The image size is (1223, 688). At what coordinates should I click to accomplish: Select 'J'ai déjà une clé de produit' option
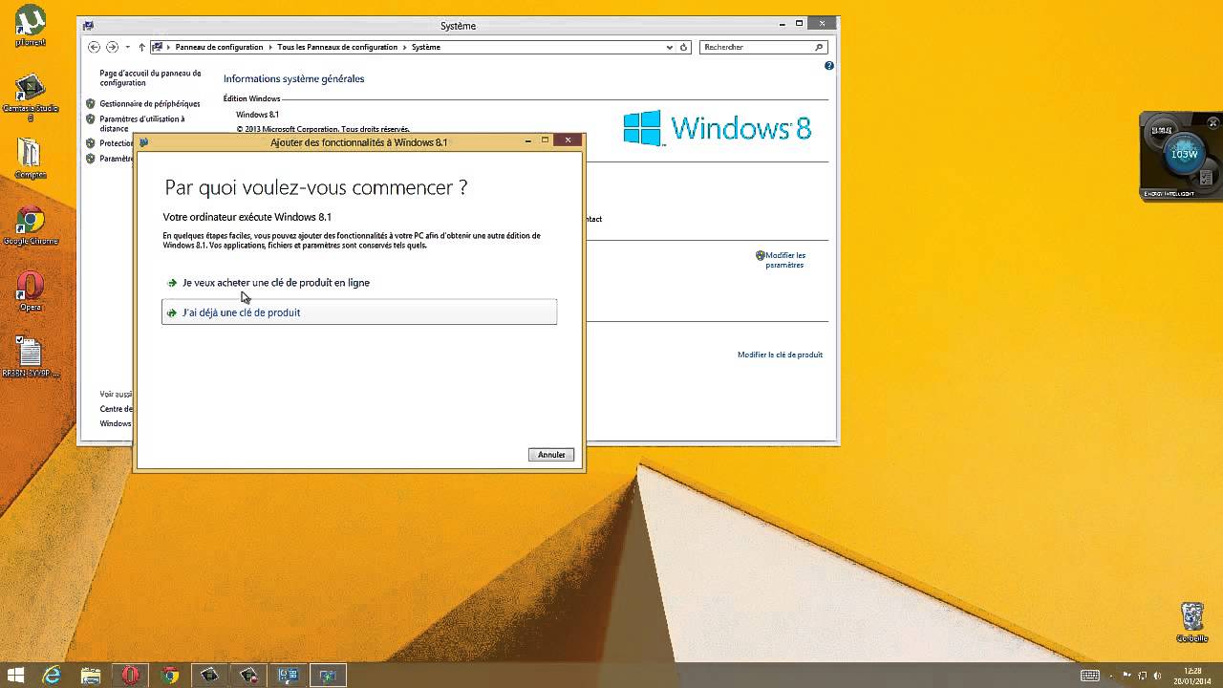359,312
